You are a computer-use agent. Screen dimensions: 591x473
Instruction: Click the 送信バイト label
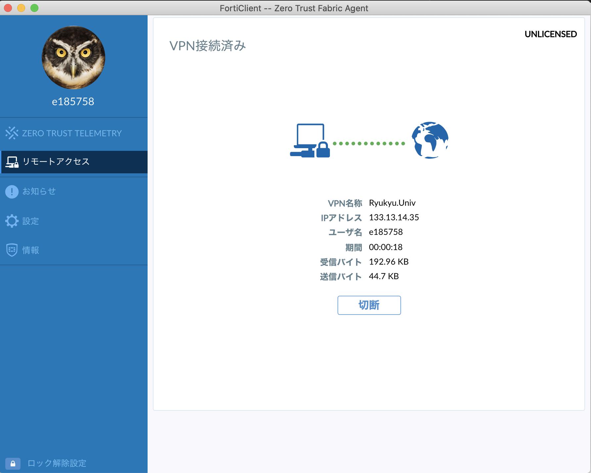tap(341, 277)
